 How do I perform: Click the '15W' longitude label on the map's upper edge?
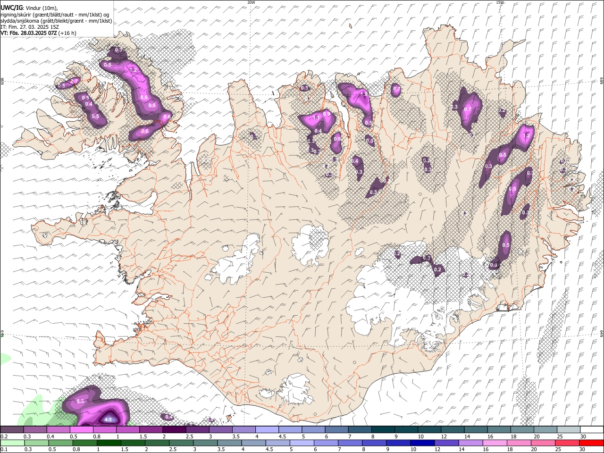pyautogui.click(x=499, y=2)
